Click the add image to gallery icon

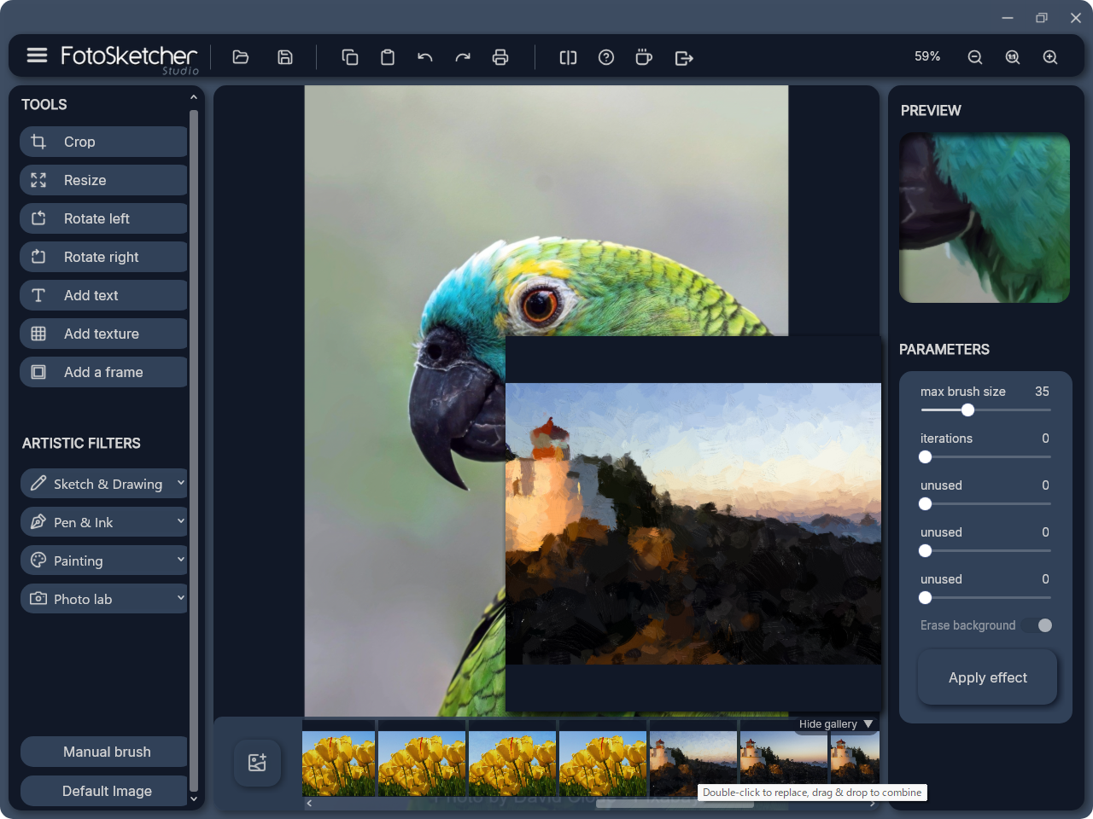click(257, 763)
